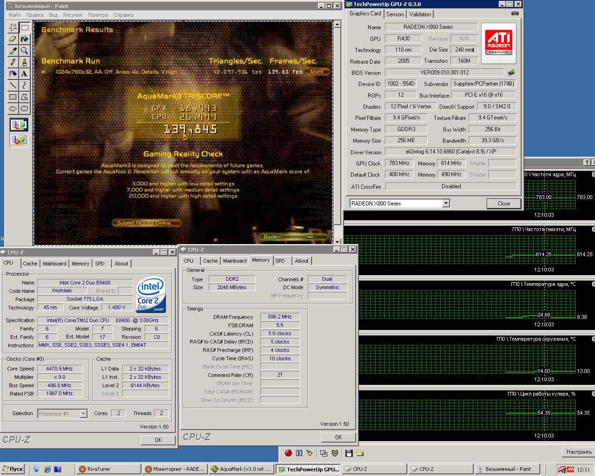Image resolution: width=595 pixels, height=476 pixels.
Task: Click the save floppy icon in monitoring toolbar
Action: coord(349,453)
